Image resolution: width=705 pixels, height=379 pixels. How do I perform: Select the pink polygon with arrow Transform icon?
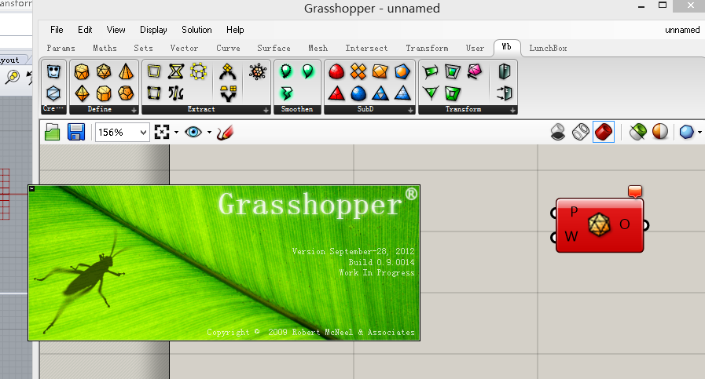pyautogui.click(x=475, y=71)
